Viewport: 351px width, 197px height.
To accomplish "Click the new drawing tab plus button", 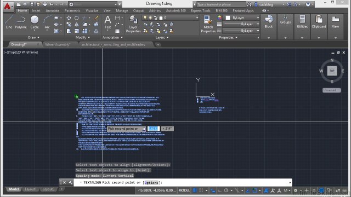I will (x=158, y=45).
